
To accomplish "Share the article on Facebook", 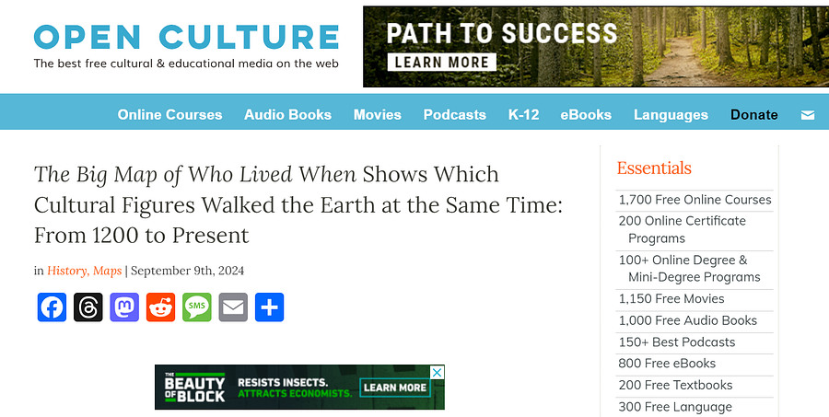I will 52,307.
